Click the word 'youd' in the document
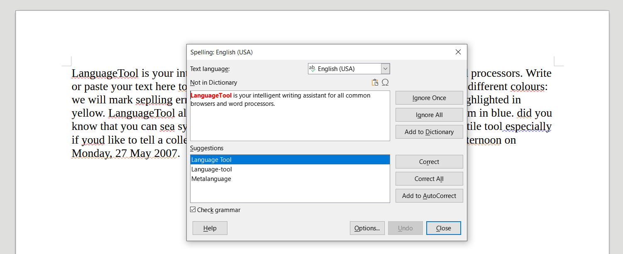Viewport: 623px width, 254px height. (93, 140)
